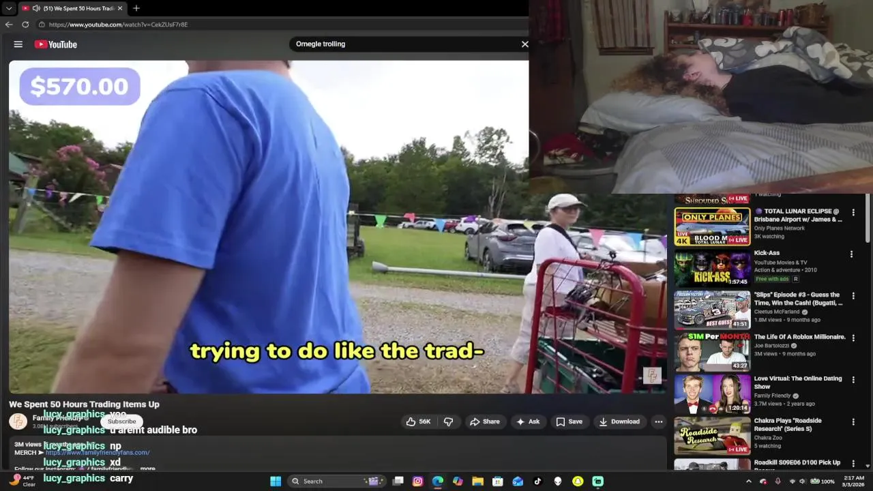Open green streaming app on taskbar
Screen dimensions: 873x491
(597, 481)
